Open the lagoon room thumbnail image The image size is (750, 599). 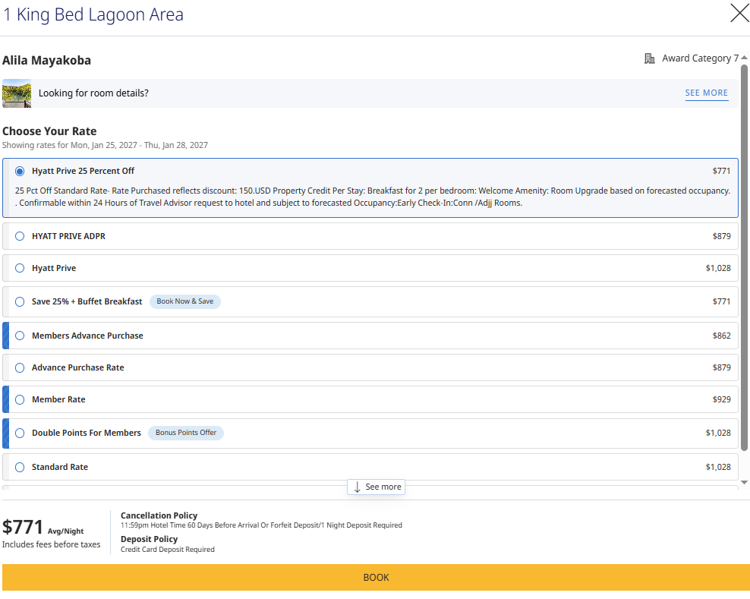[17, 93]
